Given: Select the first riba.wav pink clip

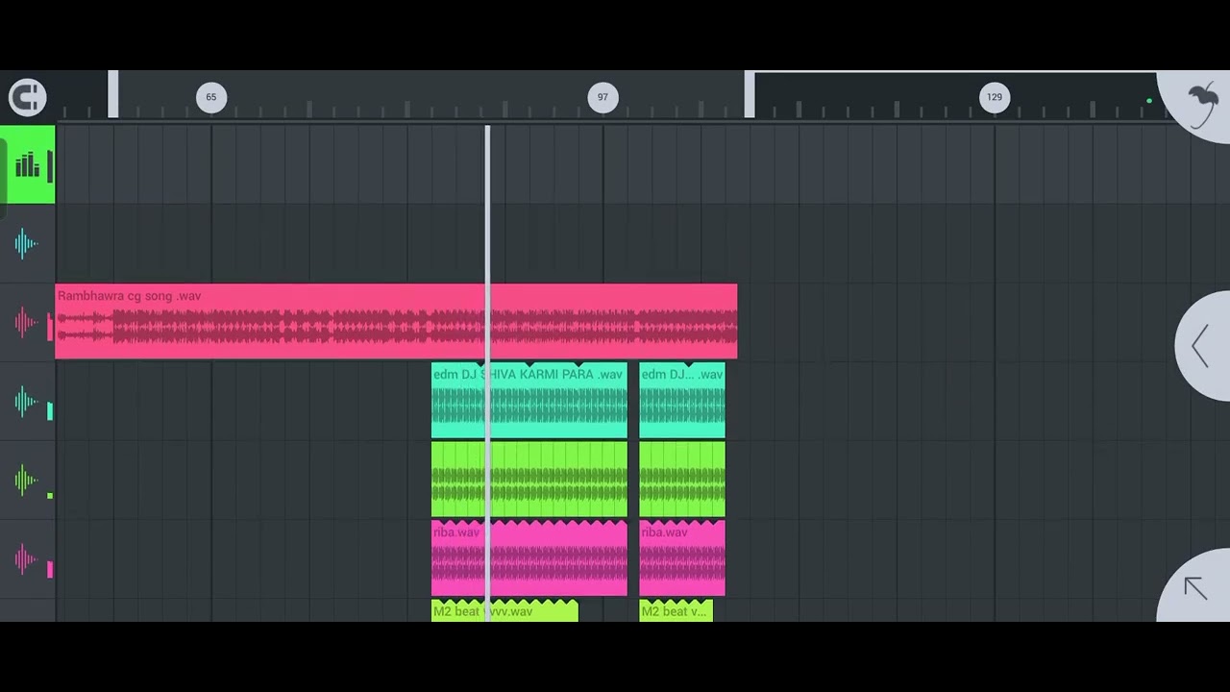Looking at the screenshot, I should click(529, 558).
